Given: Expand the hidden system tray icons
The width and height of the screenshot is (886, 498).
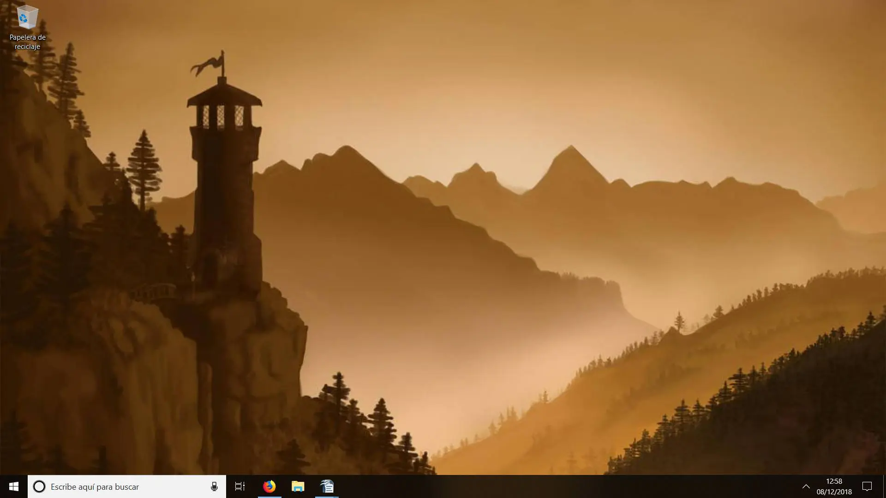Looking at the screenshot, I should point(806,486).
